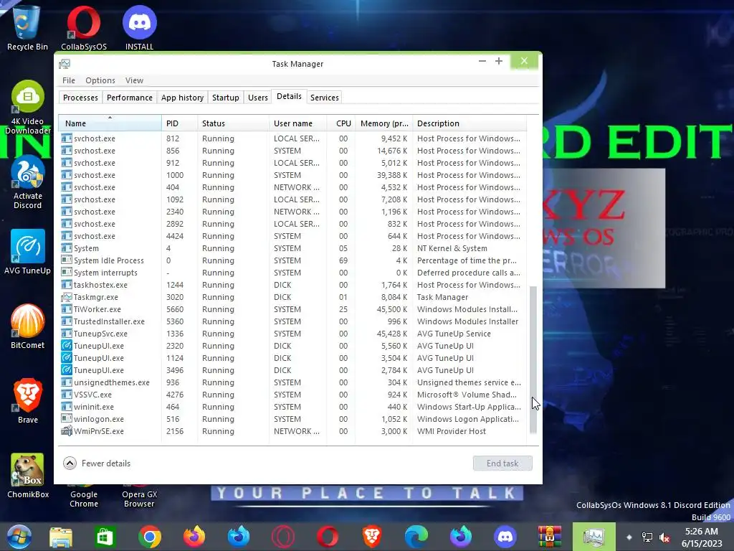Click the muted volume tray icon
Screen dimensions: 734x551
[x=664, y=537]
